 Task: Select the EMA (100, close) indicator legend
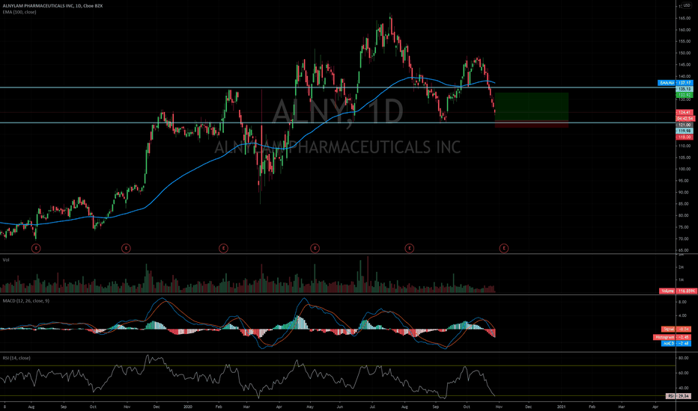pyautogui.click(x=19, y=12)
